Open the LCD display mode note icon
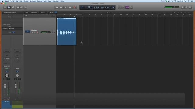Screen dimensions: 195x109 (82, 7)
